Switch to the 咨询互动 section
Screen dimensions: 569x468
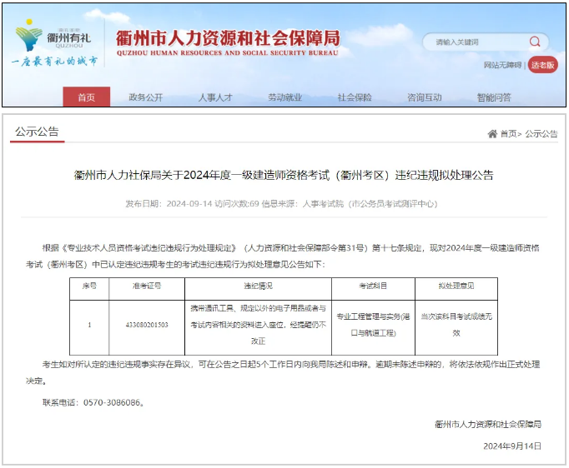pos(424,97)
